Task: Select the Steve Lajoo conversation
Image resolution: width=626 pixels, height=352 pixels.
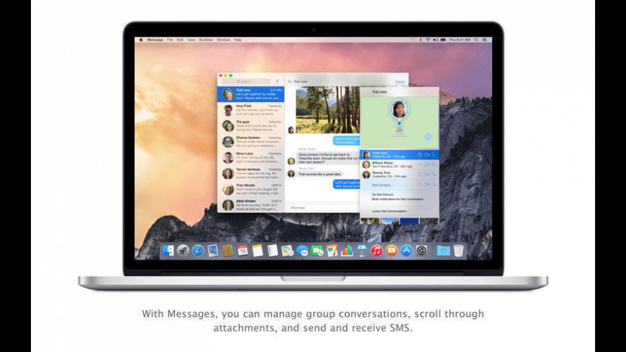Action: point(250,158)
